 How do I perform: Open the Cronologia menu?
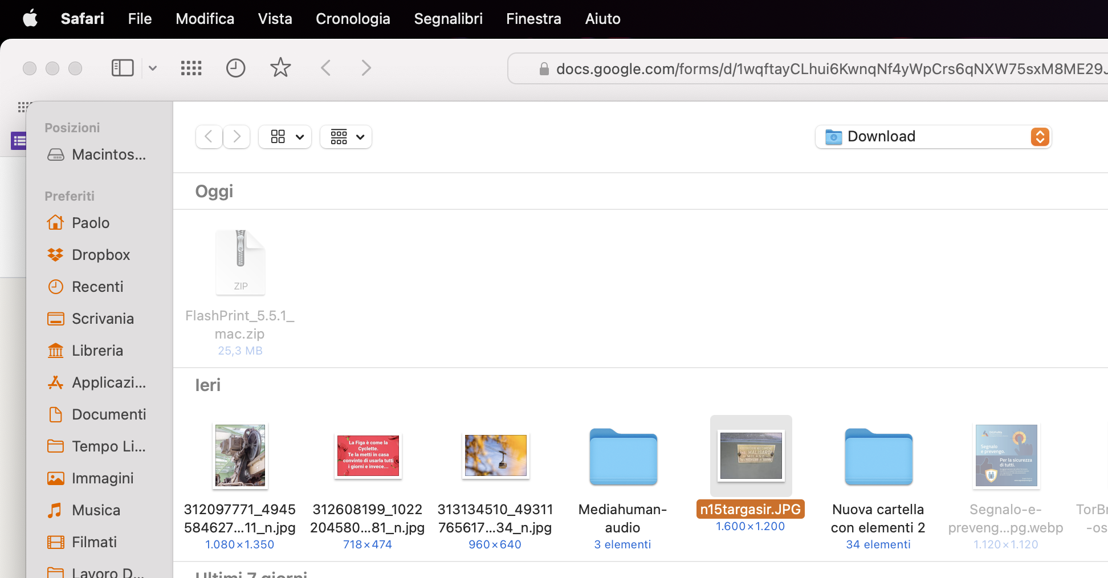353,19
